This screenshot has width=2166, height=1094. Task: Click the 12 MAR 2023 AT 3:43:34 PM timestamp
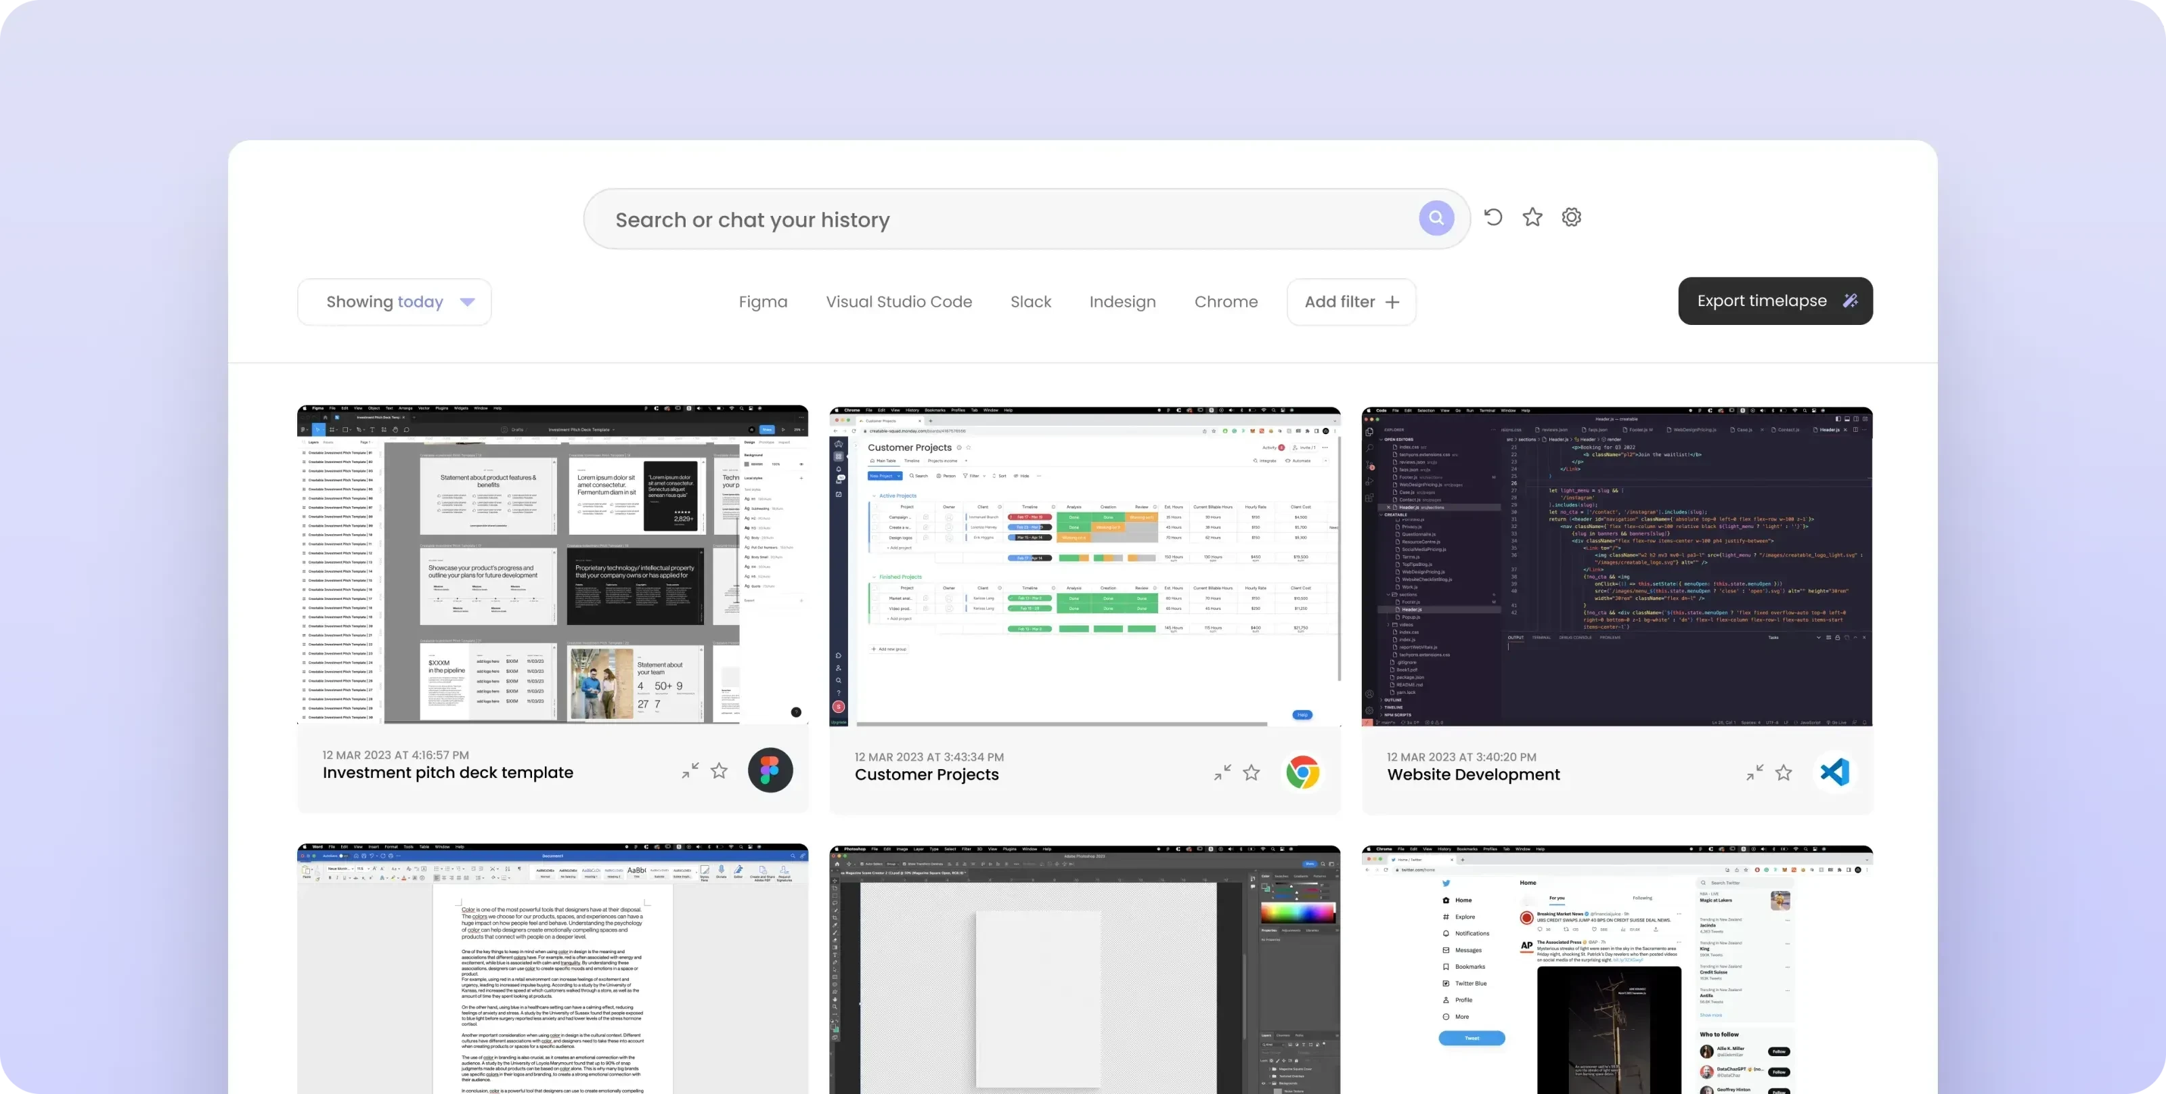coord(929,757)
